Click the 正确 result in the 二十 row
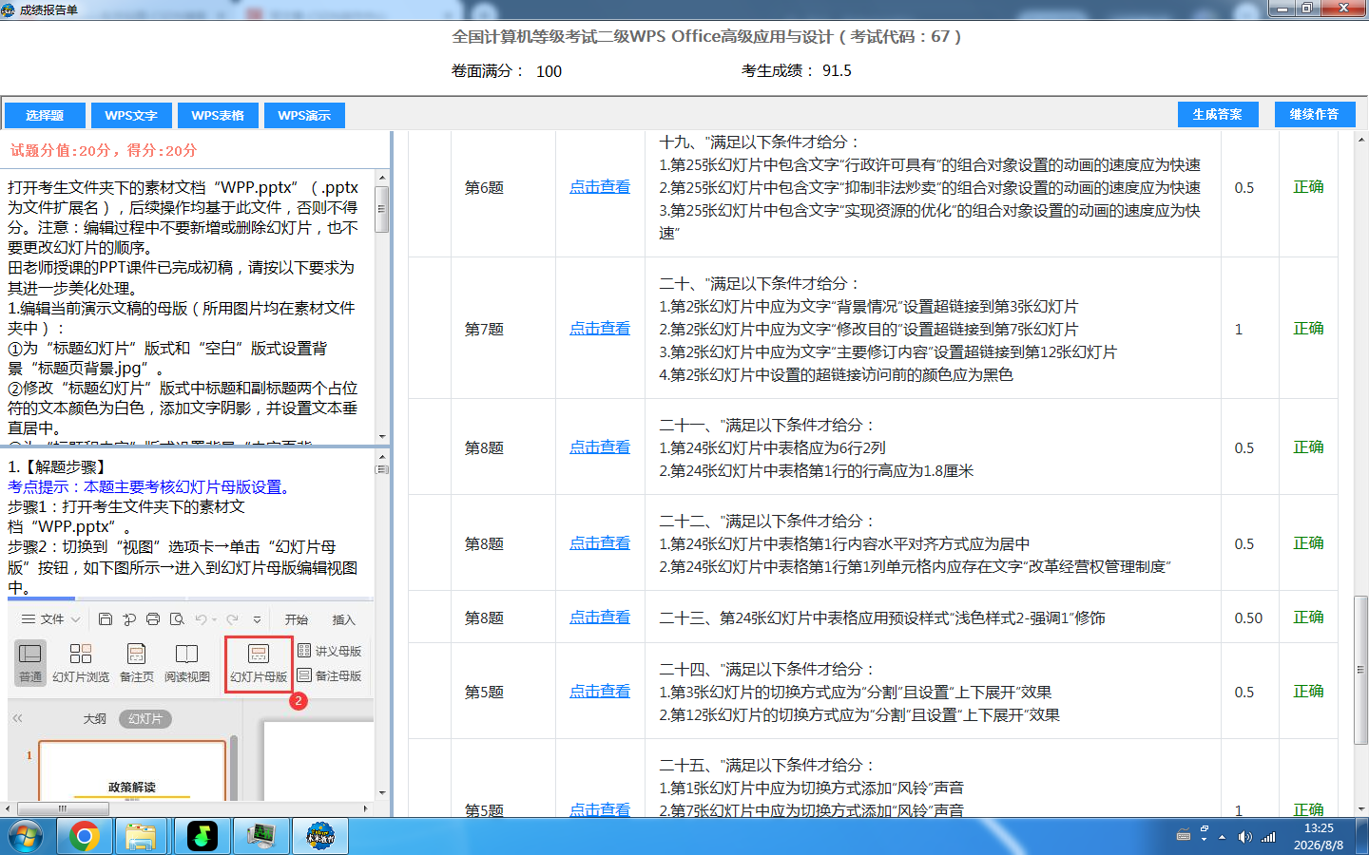Viewport: 1369px width, 855px height. click(1308, 329)
